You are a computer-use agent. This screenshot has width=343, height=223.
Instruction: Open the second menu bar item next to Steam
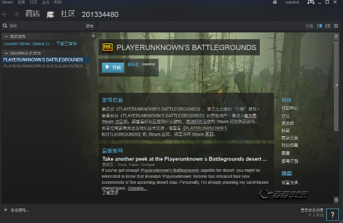[21, 2]
